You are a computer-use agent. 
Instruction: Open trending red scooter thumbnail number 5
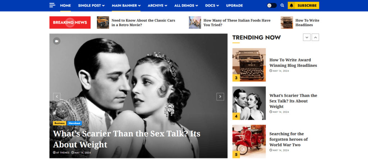tap(249, 141)
